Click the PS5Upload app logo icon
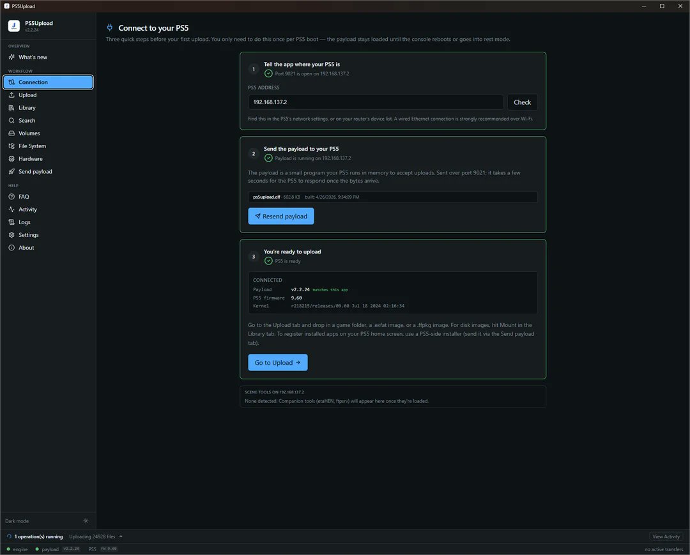Image resolution: width=690 pixels, height=555 pixels. [13, 26]
